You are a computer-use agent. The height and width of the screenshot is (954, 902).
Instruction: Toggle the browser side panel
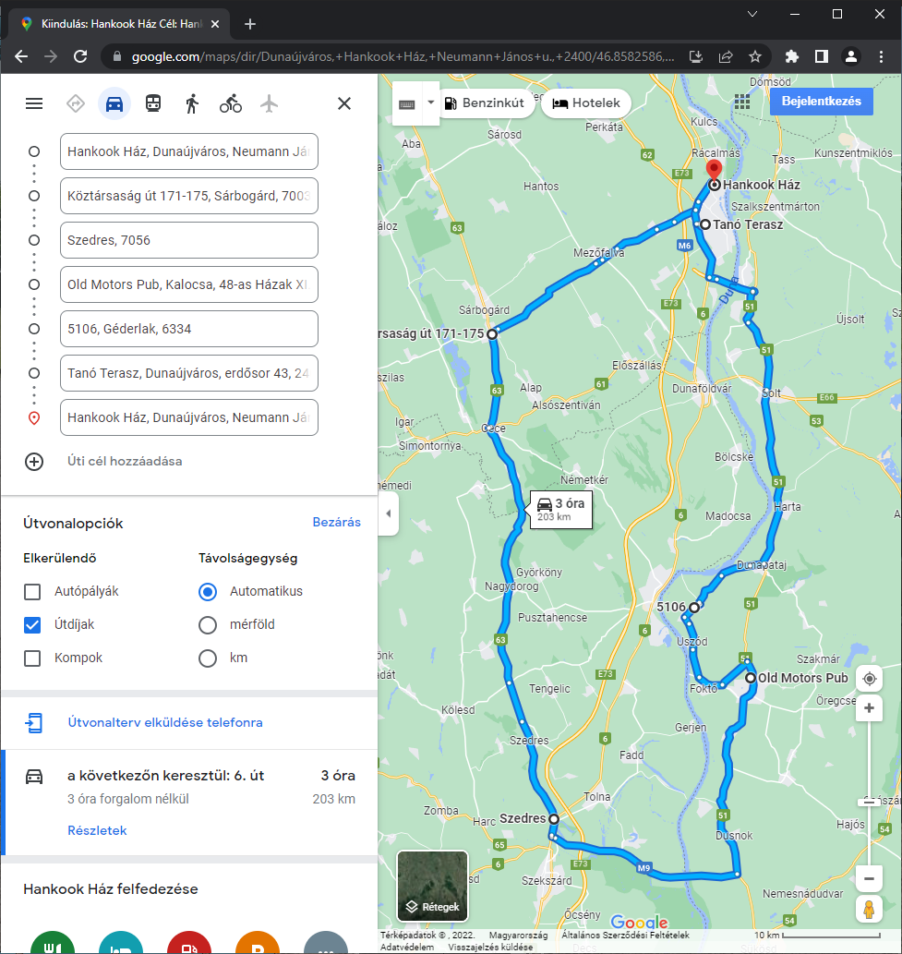[x=821, y=56]
